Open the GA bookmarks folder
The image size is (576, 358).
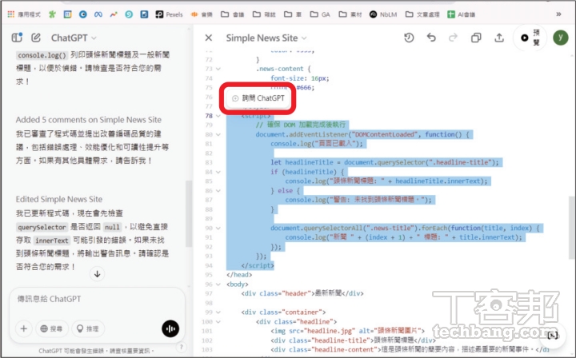click(320, 14)
